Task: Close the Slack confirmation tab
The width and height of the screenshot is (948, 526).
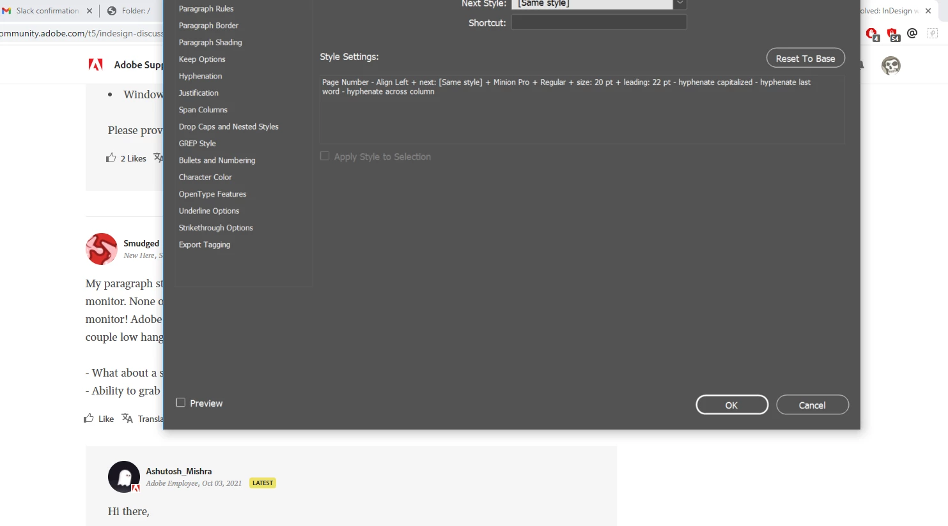Action: click(89, 11)
